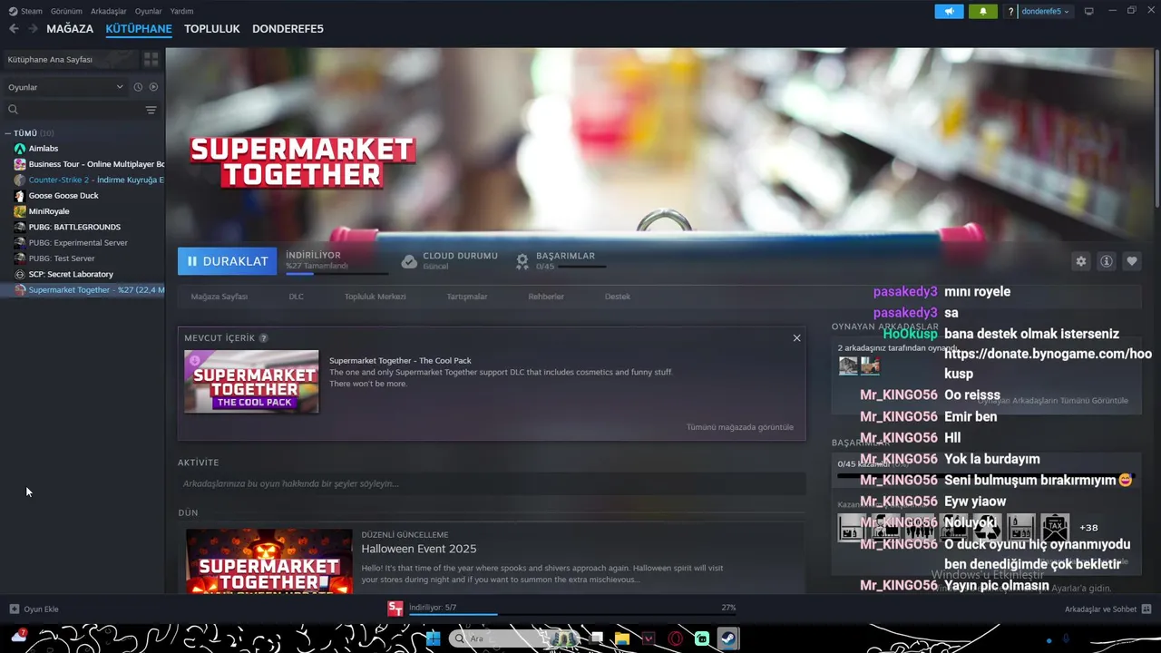Image resolution: width=1161 pixels, height=653 pixels.
Task: Open Halloween Event 2025 article title
Action: click(419, 549)
